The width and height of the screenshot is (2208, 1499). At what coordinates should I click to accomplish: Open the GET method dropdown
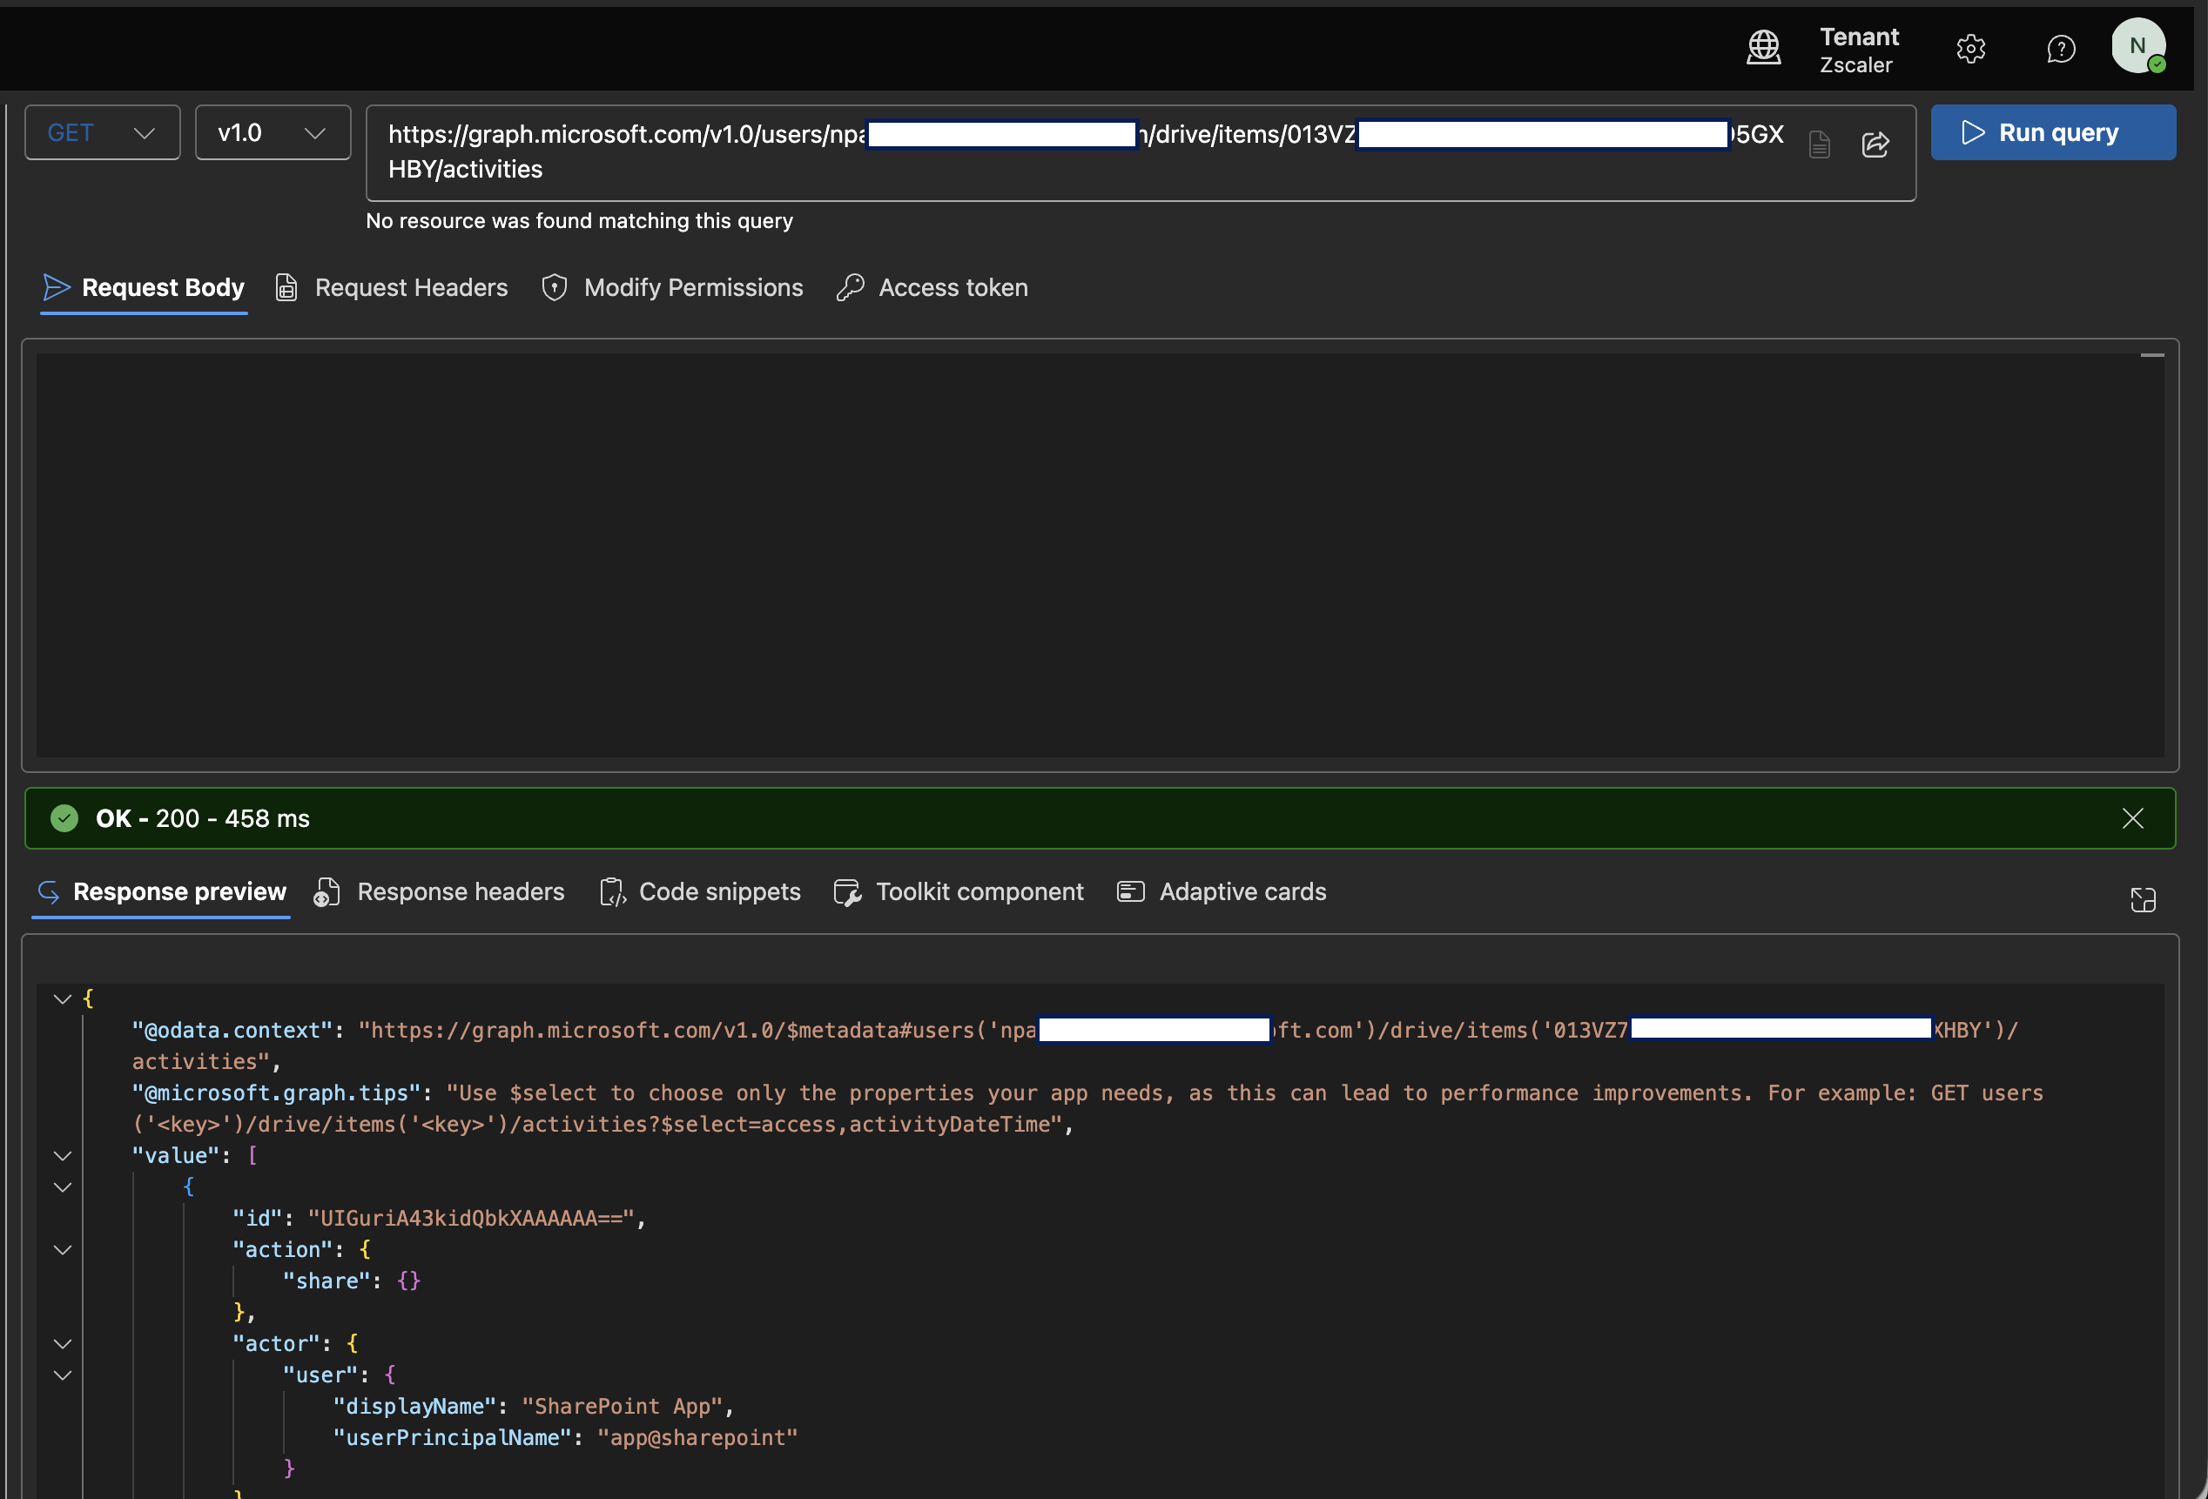[x=103, y=133]
